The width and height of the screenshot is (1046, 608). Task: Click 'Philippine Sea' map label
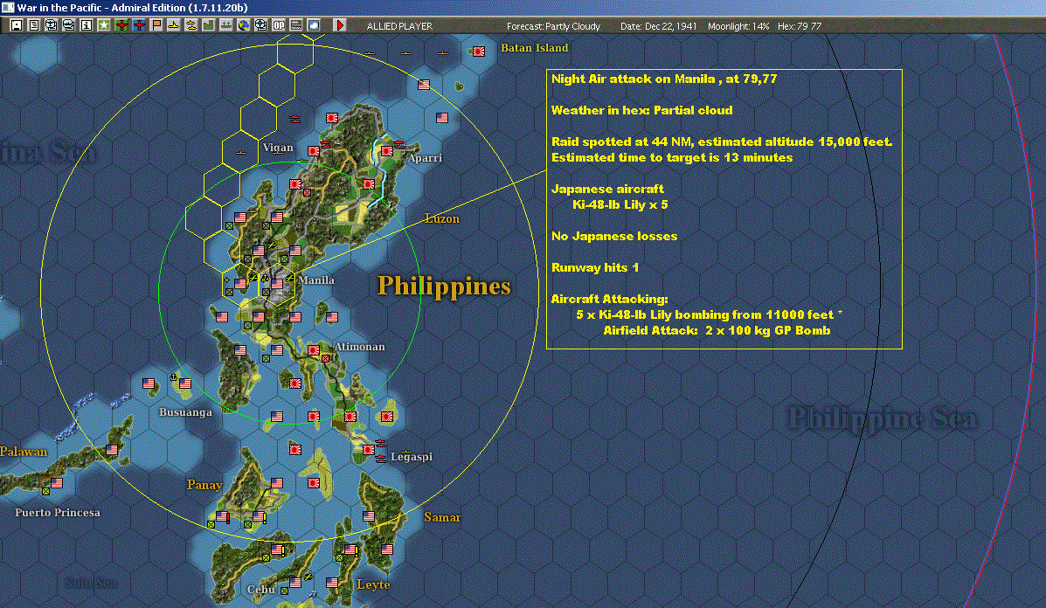click(x=883, y=418)
